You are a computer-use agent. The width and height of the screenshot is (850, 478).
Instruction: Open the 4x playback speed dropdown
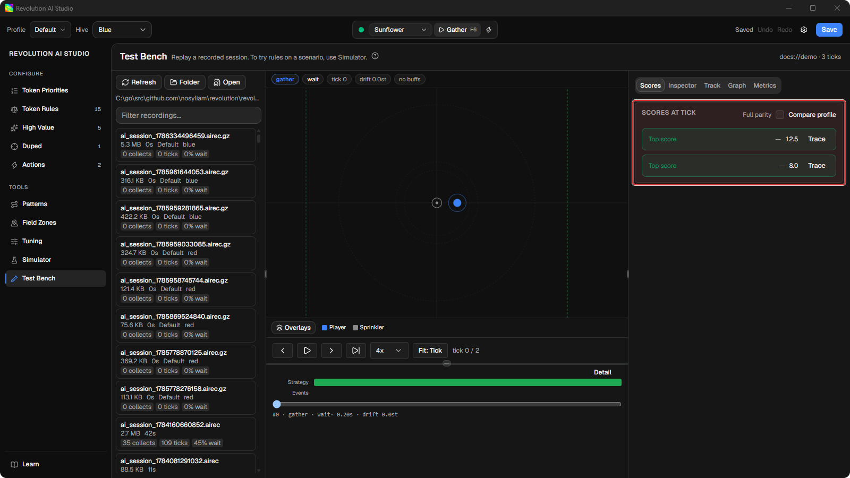389,351
